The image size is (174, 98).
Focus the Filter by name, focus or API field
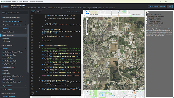15,13
